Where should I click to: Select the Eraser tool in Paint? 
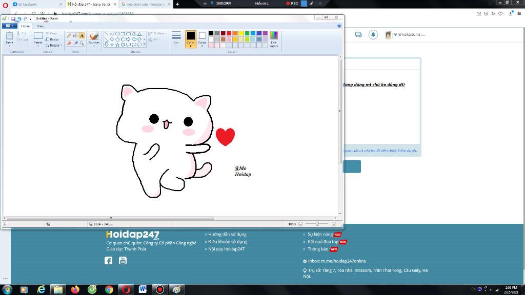tap(69, 43)
